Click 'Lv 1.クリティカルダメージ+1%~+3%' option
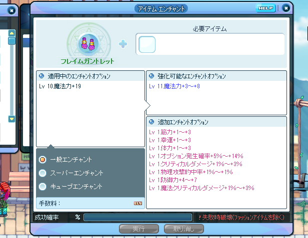This screenshot has height=238, width=308. pyautogui.click(x=195, y=164)
